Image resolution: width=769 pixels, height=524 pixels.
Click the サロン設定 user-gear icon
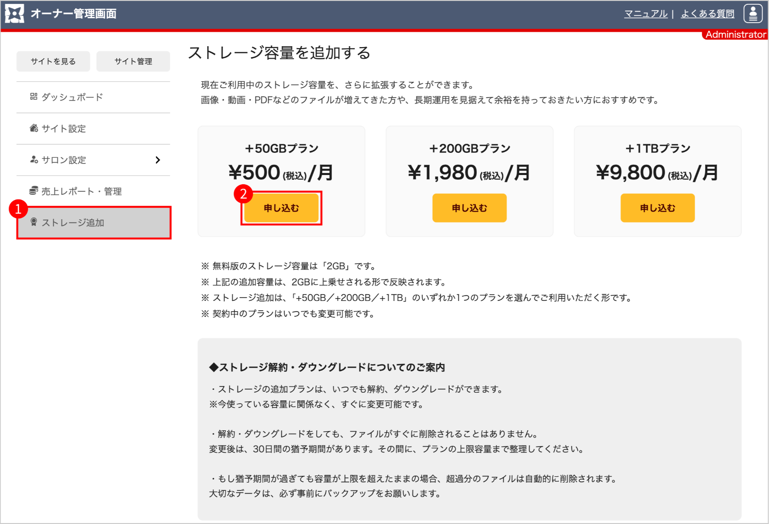coord(34,160)
